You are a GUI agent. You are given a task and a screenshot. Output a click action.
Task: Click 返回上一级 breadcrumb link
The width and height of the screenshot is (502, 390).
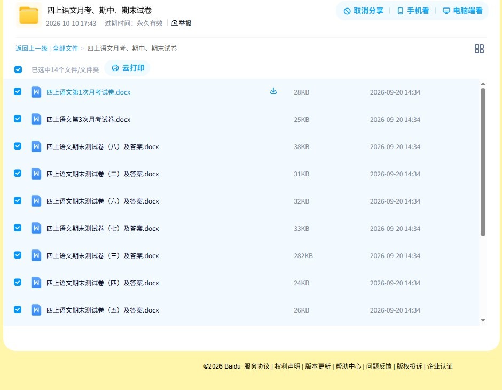click(x=32, y=49)
